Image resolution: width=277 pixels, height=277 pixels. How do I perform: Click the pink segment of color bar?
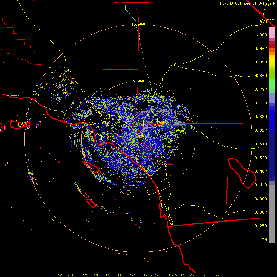(x=272, y=33)
